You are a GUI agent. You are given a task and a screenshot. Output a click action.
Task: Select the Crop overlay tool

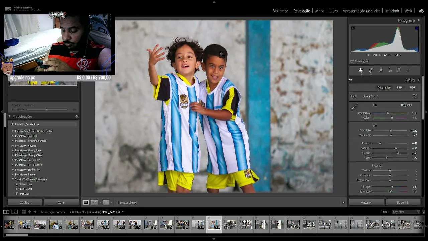click(x=371, y=70)
